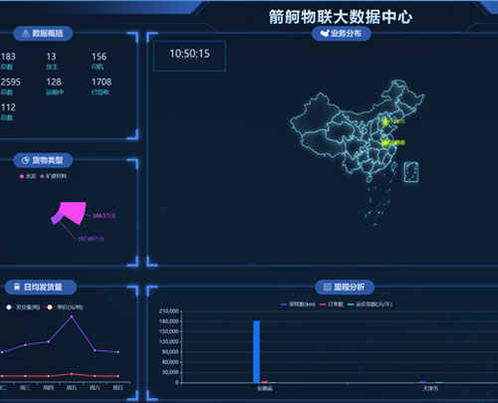Click the 数据概括 header icon
The image size is (498, 403).
25,34
